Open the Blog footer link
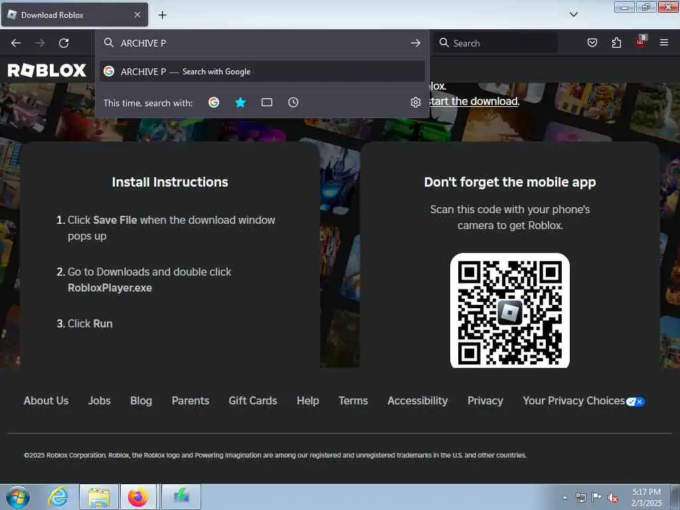This screenshot has height=510, width=680. [141, 400]
